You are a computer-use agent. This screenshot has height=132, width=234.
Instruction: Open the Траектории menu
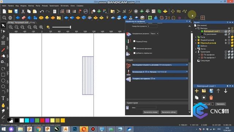(54, 6)
